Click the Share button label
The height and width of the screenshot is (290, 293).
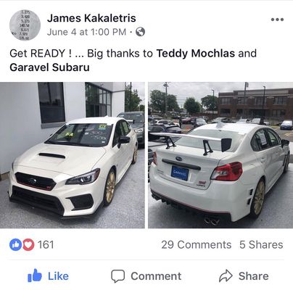(254, 276)
